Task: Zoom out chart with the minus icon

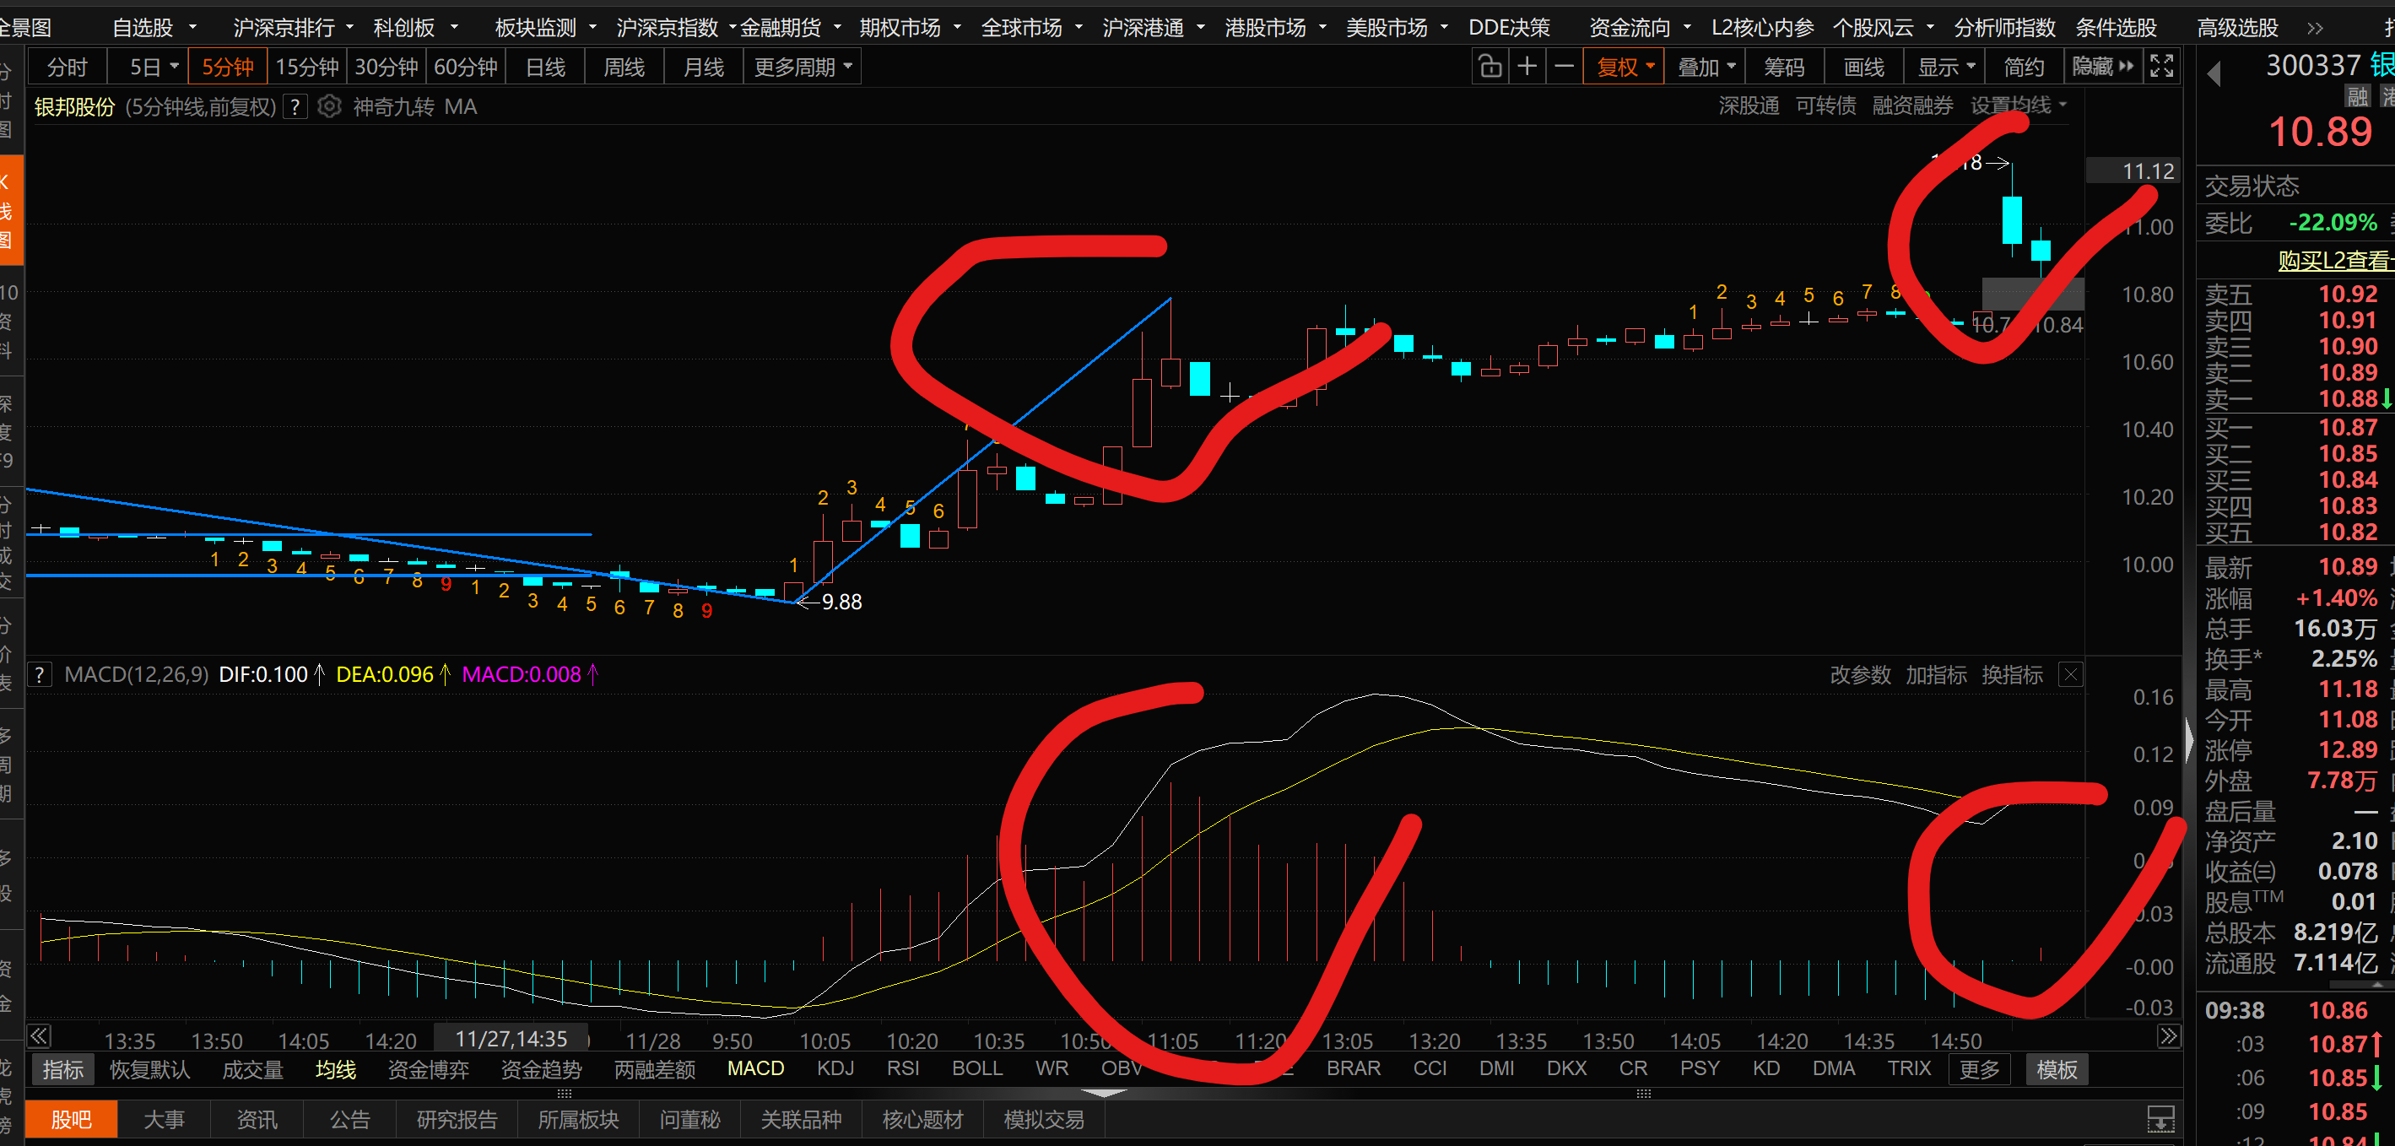Action: click(x=1564, y=67)
